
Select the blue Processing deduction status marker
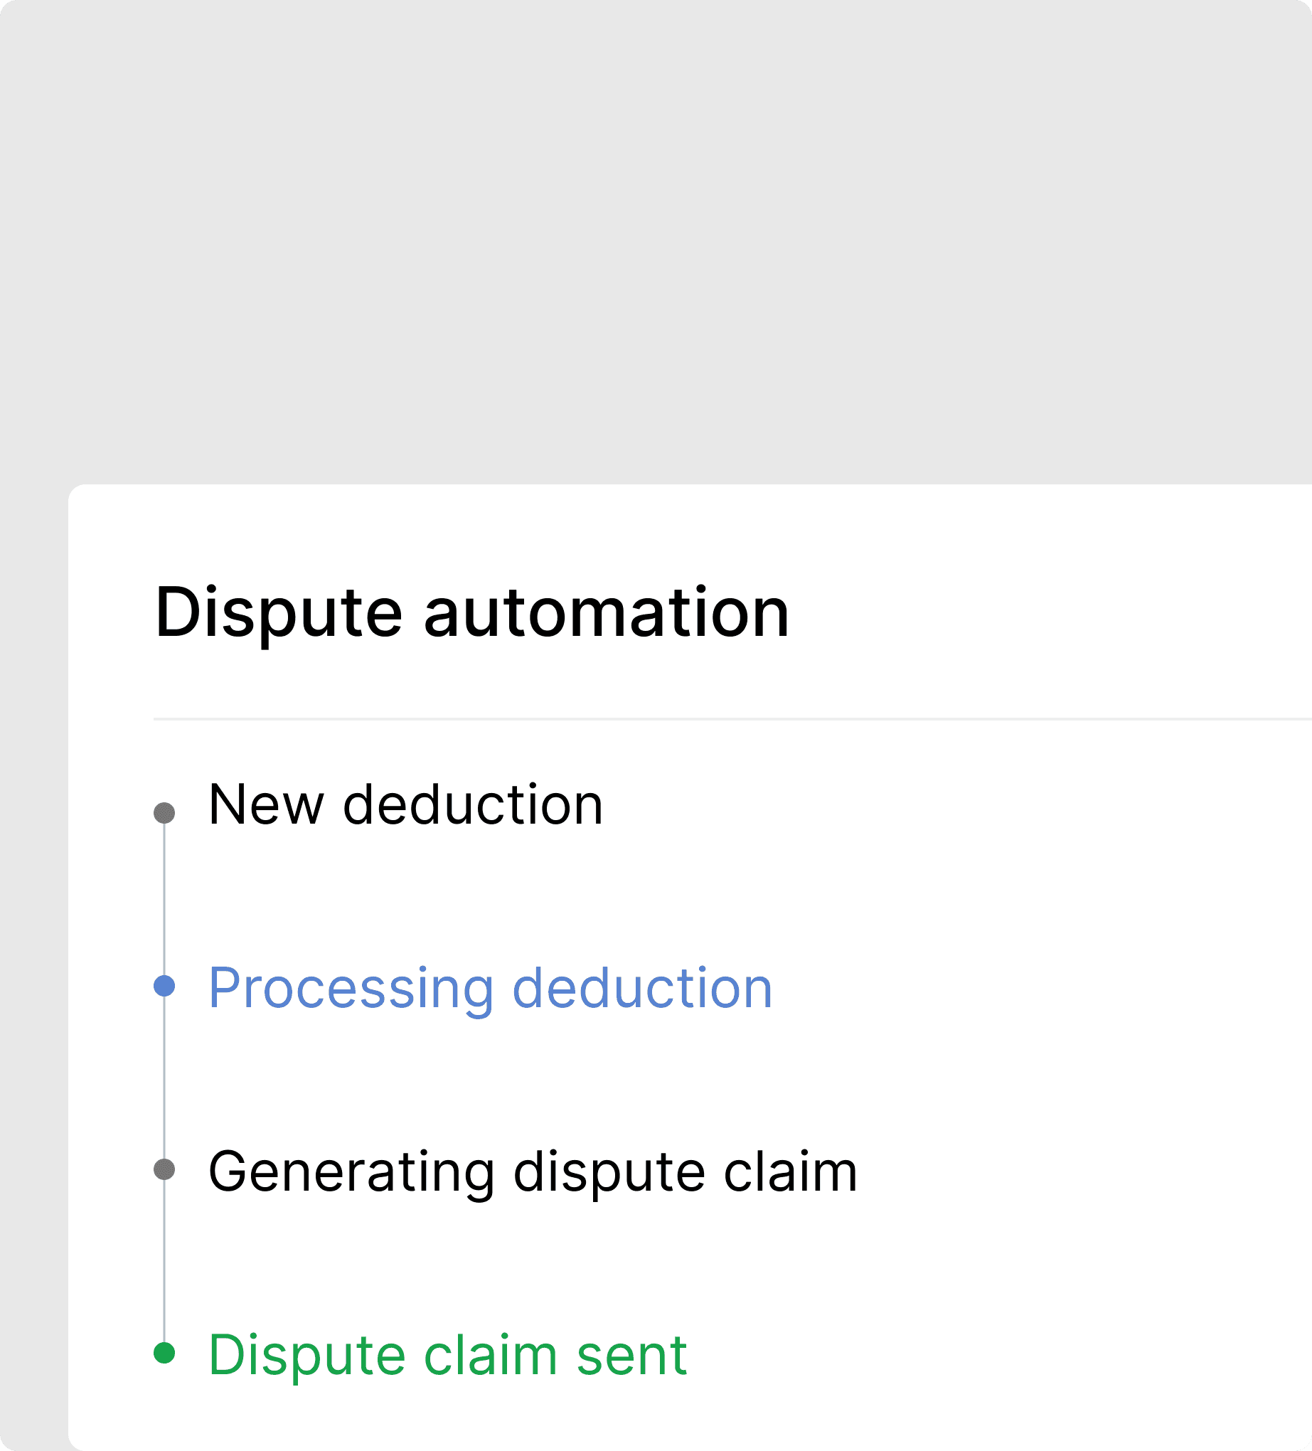click(x=165, y=986)
